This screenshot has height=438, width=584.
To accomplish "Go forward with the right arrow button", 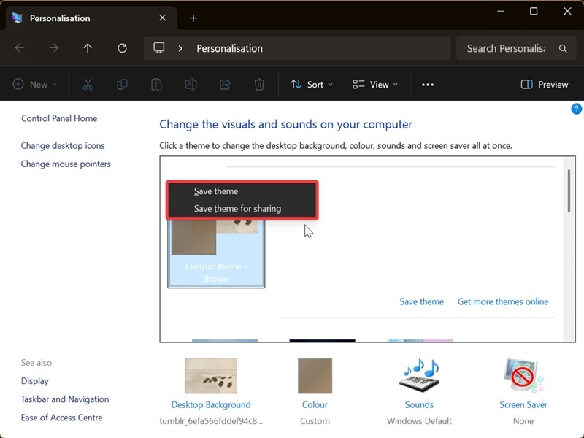I will coord(53,48).
